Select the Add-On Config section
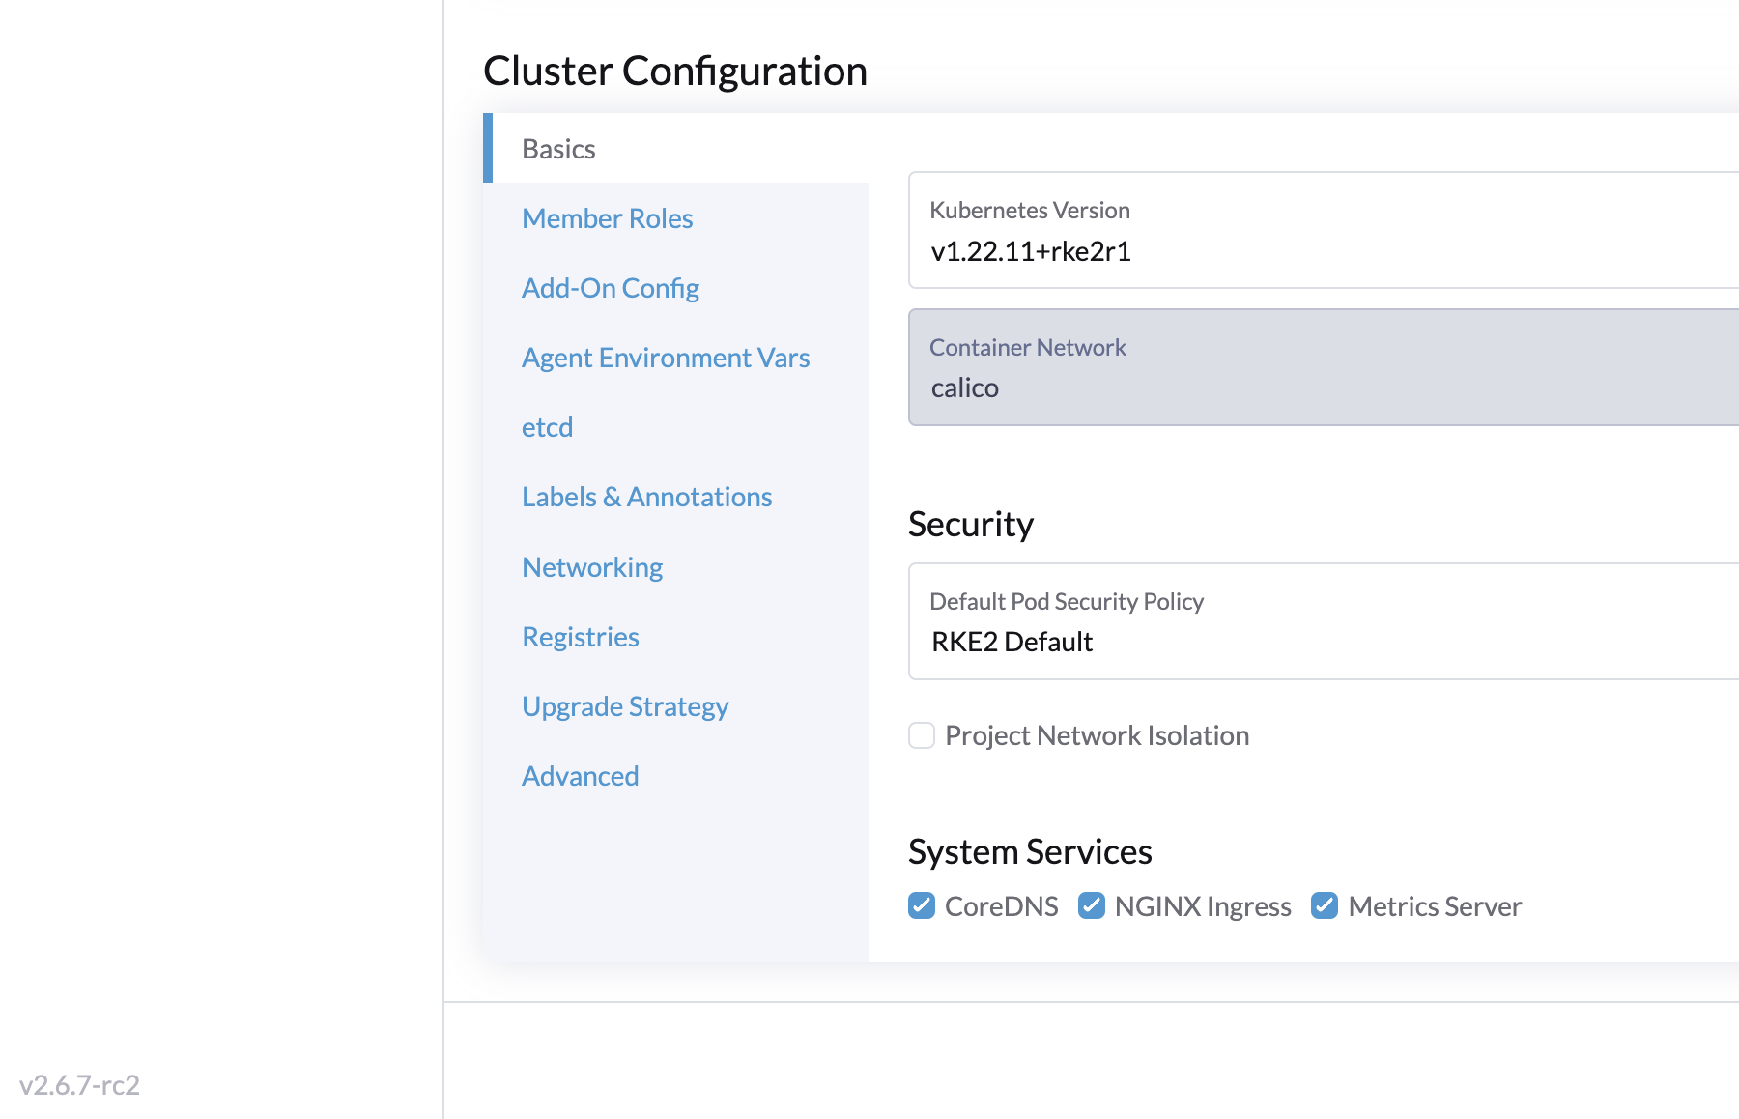1739x1119 pixels. [611, 287]
